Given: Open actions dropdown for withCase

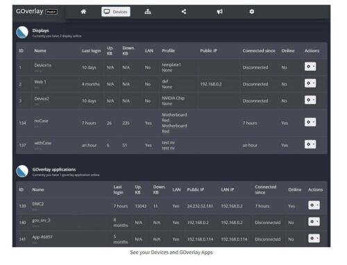Looking at the screenshot, I should 310,144.
